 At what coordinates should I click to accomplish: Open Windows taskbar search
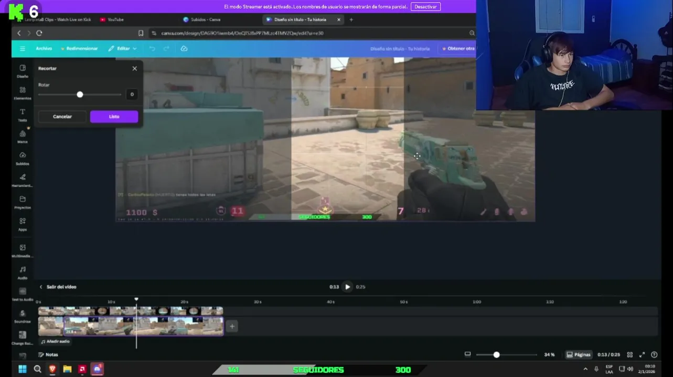tap(37, 369)
